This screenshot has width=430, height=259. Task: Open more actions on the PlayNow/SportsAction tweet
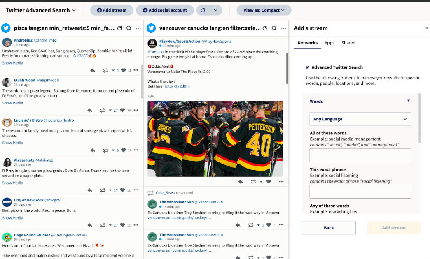281,182
